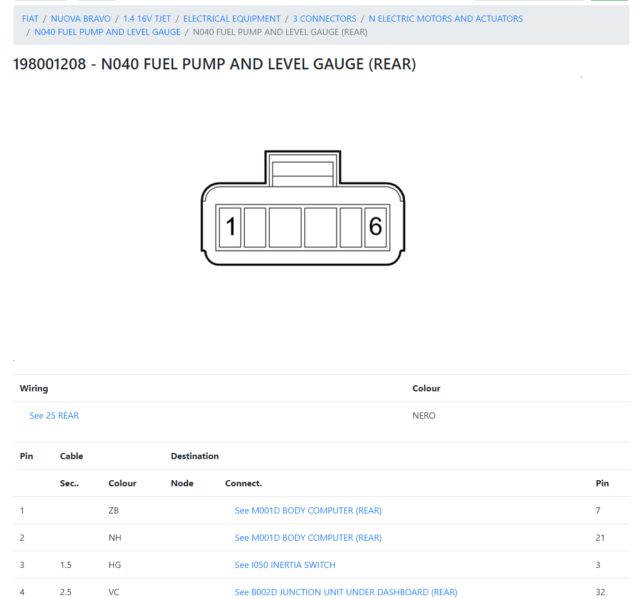This screenshot has height=599, width=639.
Task: Click the empty cell right of pin 1 in diagram
Action: coord(255,227)
